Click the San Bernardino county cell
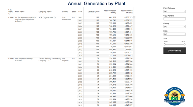 (x=66, y=18)
